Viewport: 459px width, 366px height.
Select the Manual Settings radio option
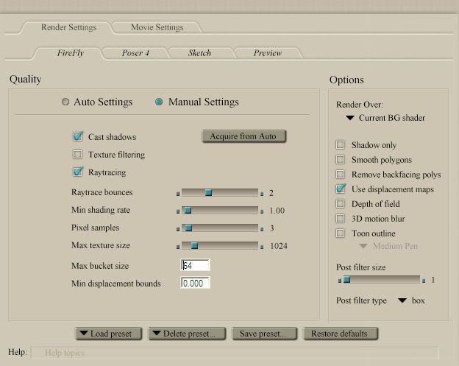(x=159, y=102)
